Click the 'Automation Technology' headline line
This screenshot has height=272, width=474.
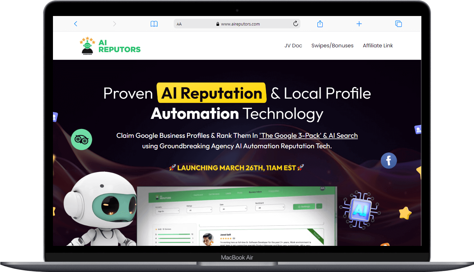237,114
